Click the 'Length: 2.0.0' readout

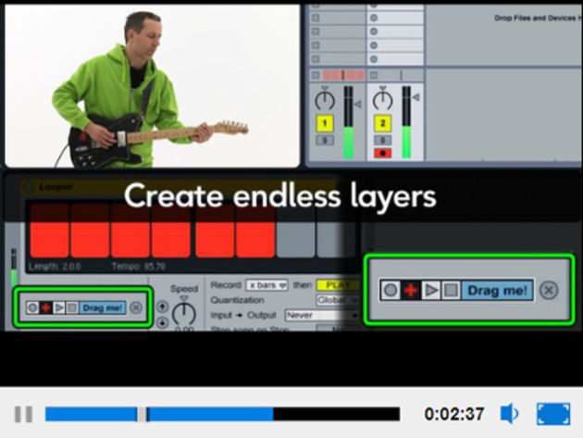click(55, 267)
